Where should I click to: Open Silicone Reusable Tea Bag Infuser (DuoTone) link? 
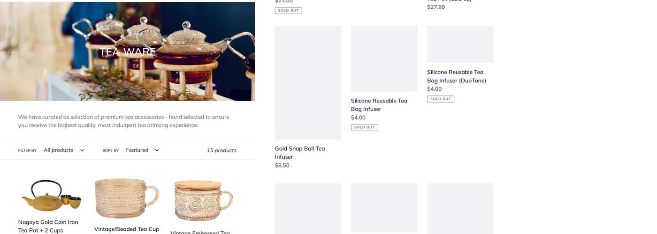[x=456, y=76]
